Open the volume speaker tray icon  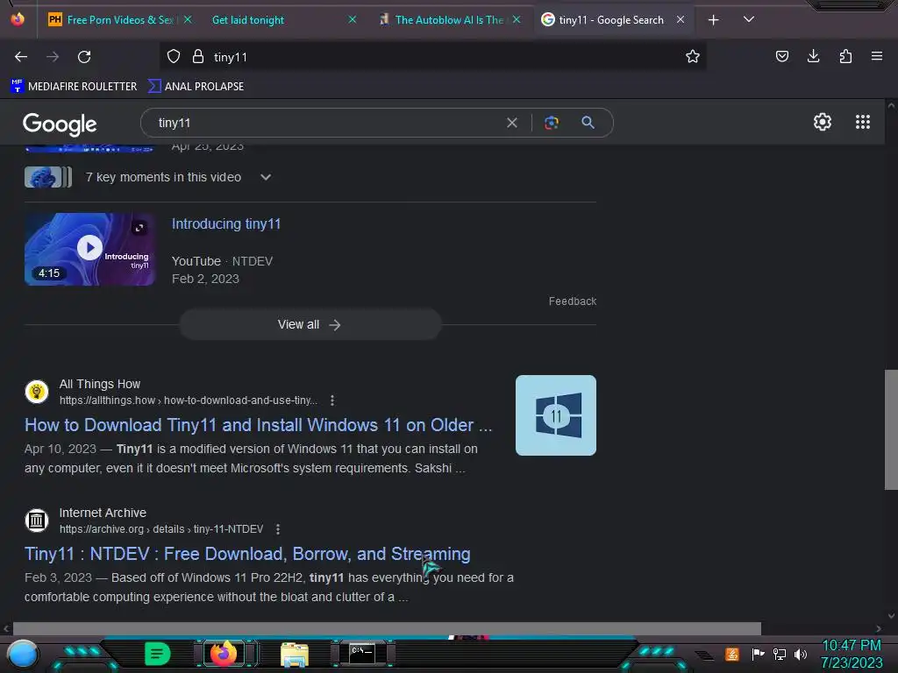click(x=800, y=654)
